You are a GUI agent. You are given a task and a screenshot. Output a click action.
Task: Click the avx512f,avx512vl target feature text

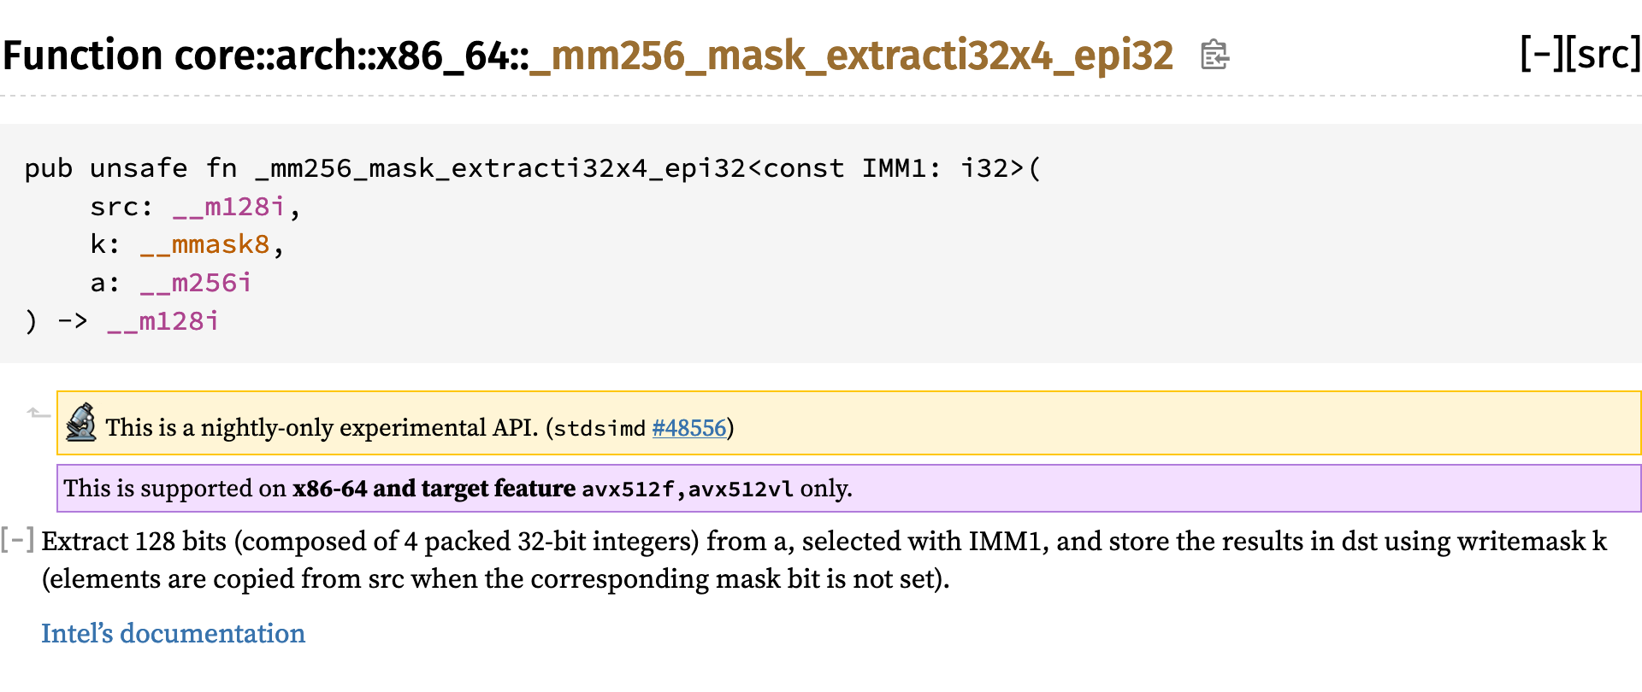click(687, 489)
